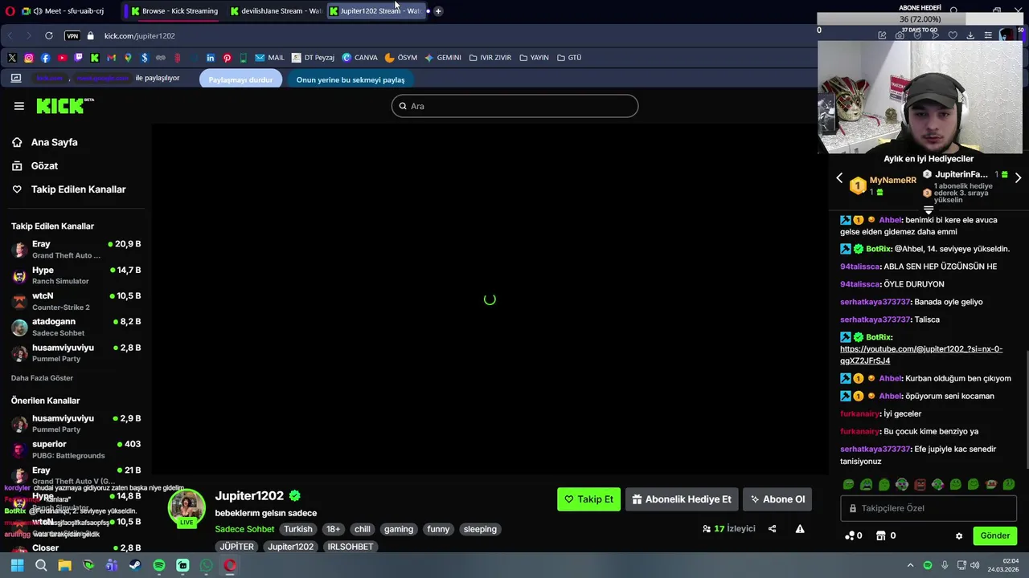Share the stream via share icon
1029x578 pixels.
[x=773, y=529]
